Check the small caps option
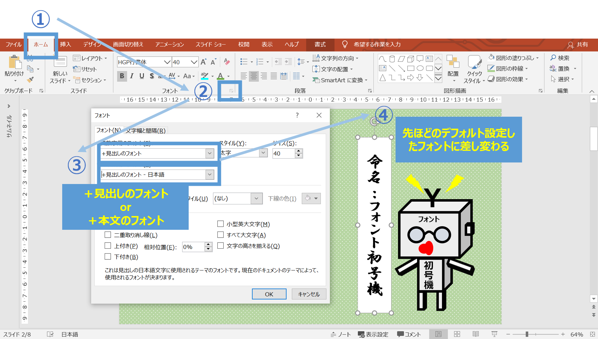Image resolution: width=598 pixels, height=339 pixels. [x=221, y=224]
